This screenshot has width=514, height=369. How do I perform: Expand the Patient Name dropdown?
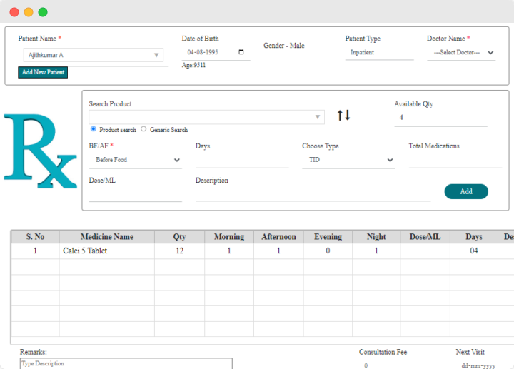tap(156, 55)
